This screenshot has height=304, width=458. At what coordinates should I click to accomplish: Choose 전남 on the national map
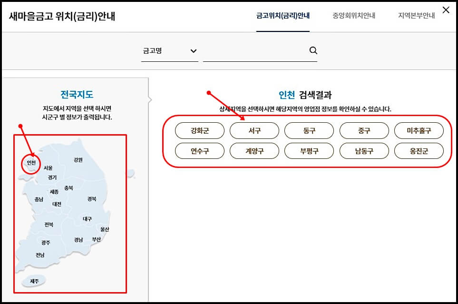(40, 255)
